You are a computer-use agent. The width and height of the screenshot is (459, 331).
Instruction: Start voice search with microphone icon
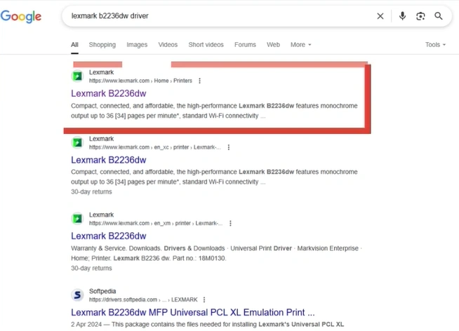[402, 16]
